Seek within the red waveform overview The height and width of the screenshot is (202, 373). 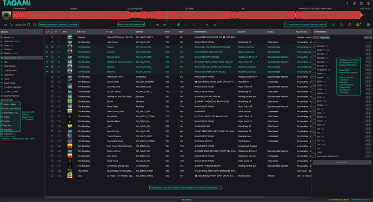186,15
